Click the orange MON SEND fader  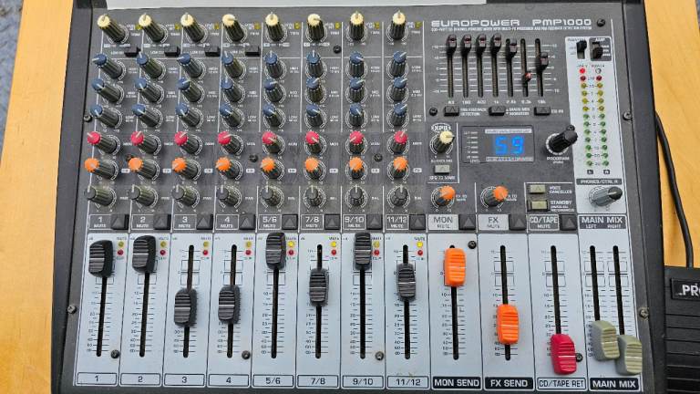pyautogui.click(x=455, y=267)
